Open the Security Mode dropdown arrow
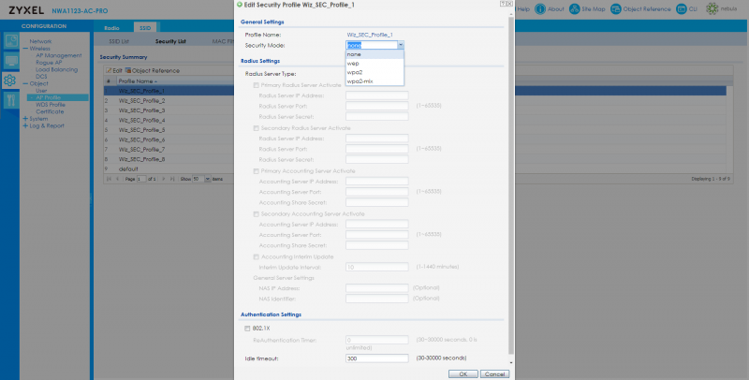 pos(401,45)
